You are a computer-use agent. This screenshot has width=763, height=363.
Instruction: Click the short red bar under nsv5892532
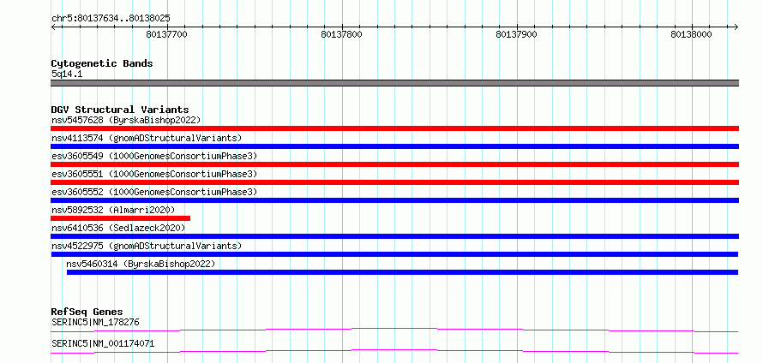pos(121,218)
